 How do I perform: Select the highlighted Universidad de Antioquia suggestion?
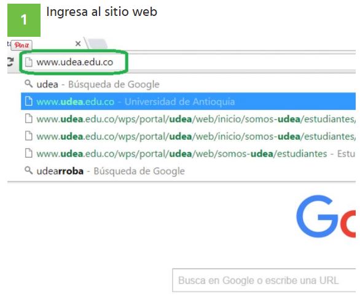tap(188, 101)
